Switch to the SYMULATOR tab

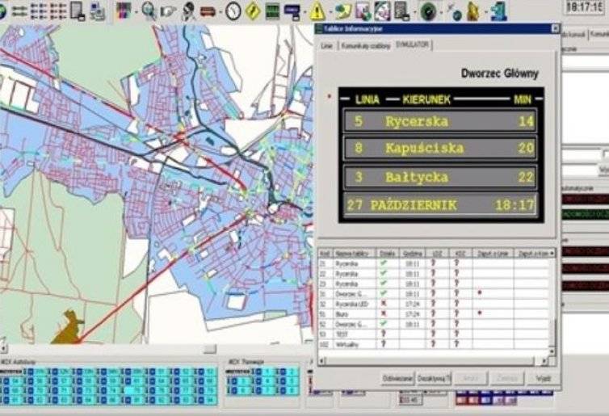point(413,46)
